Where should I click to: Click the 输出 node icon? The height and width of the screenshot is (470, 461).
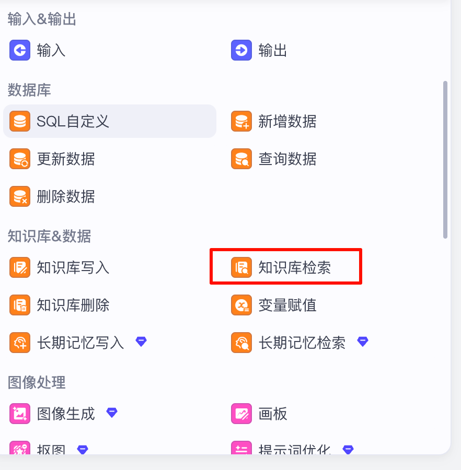point(241,51)
